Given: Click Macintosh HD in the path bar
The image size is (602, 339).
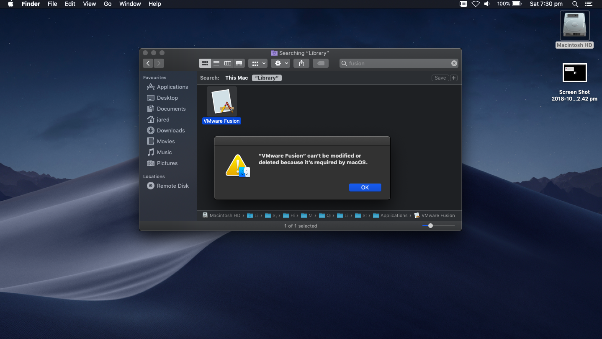Looking at the screenshot, I should point(221,215).
